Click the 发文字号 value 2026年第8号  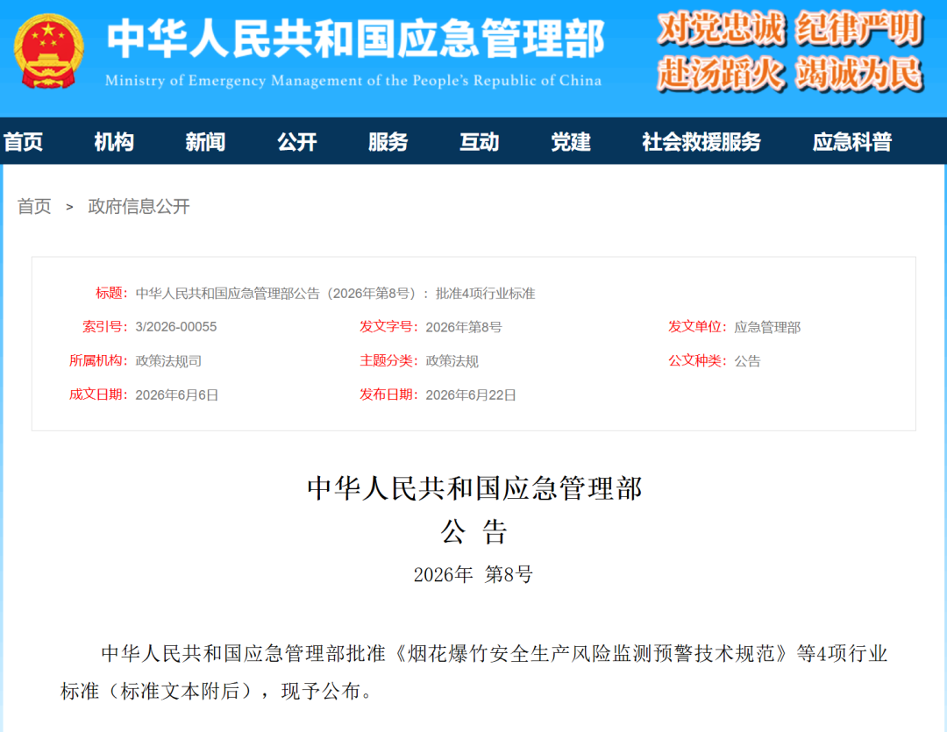pos(464,327)
